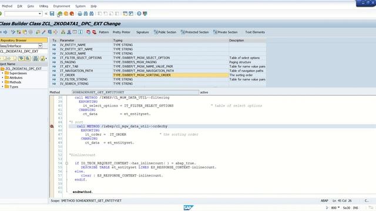Image resolution: width=376 pixels, height=211 pixels.
Task: Open the Class/Interface object type dropdown
Action: click(40, 46)
